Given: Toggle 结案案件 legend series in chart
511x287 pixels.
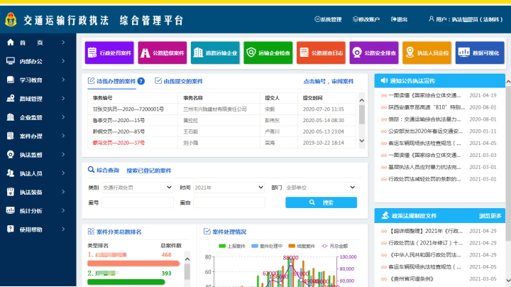Looking at the screenshot, I should click(x=302, y=246).
